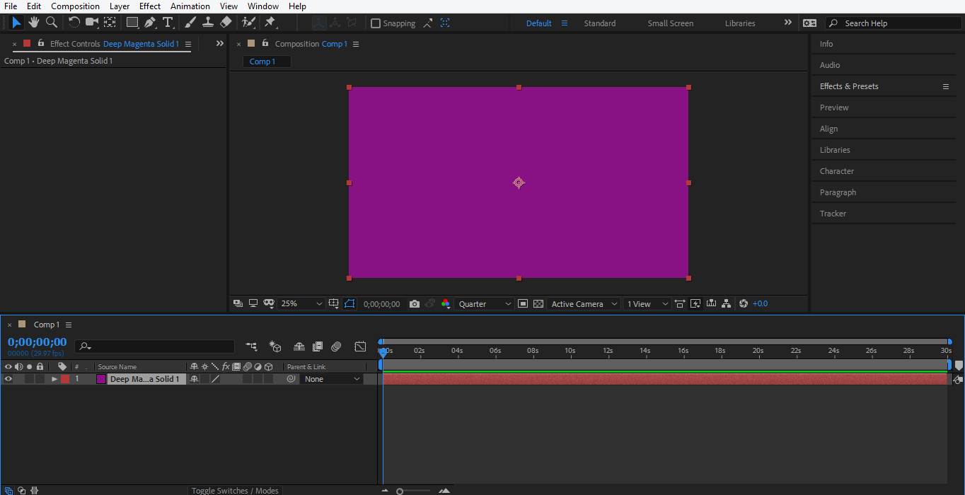This screenshot has height=495, width=965.
Task: Select the Eraser tool
Action: point(226,23)
